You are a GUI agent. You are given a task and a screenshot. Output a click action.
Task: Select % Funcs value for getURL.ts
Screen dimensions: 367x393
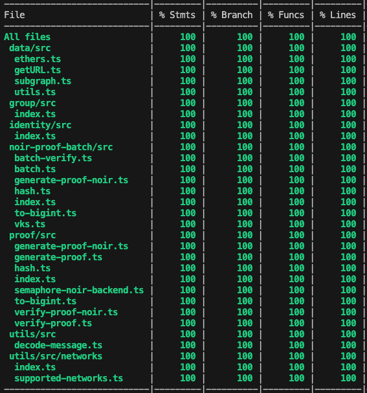(296, 70)
